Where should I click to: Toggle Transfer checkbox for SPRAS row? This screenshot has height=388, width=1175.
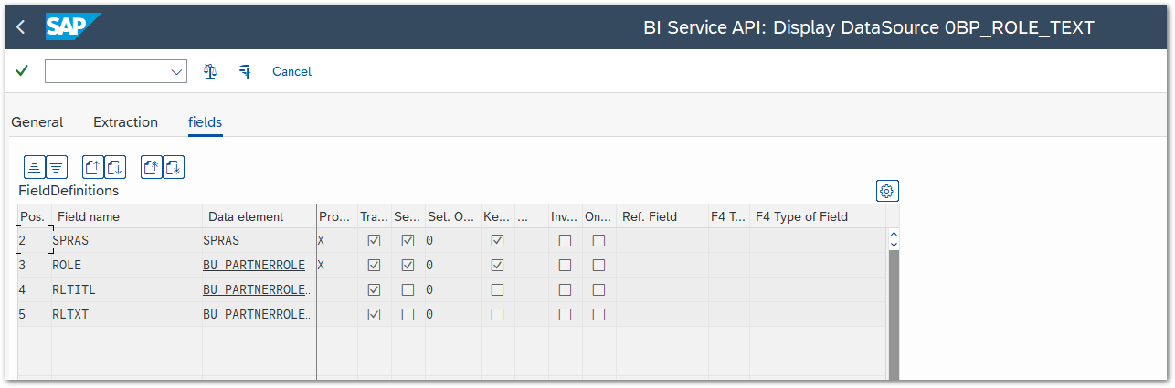coord(374,241)
